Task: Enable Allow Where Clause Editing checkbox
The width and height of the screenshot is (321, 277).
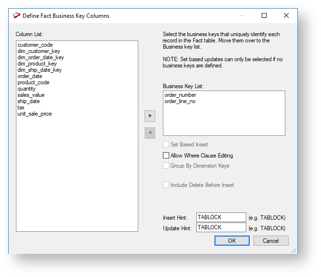Action: coord(166,156)
